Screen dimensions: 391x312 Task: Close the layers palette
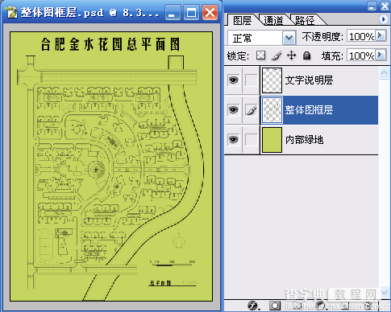point(385,6)
